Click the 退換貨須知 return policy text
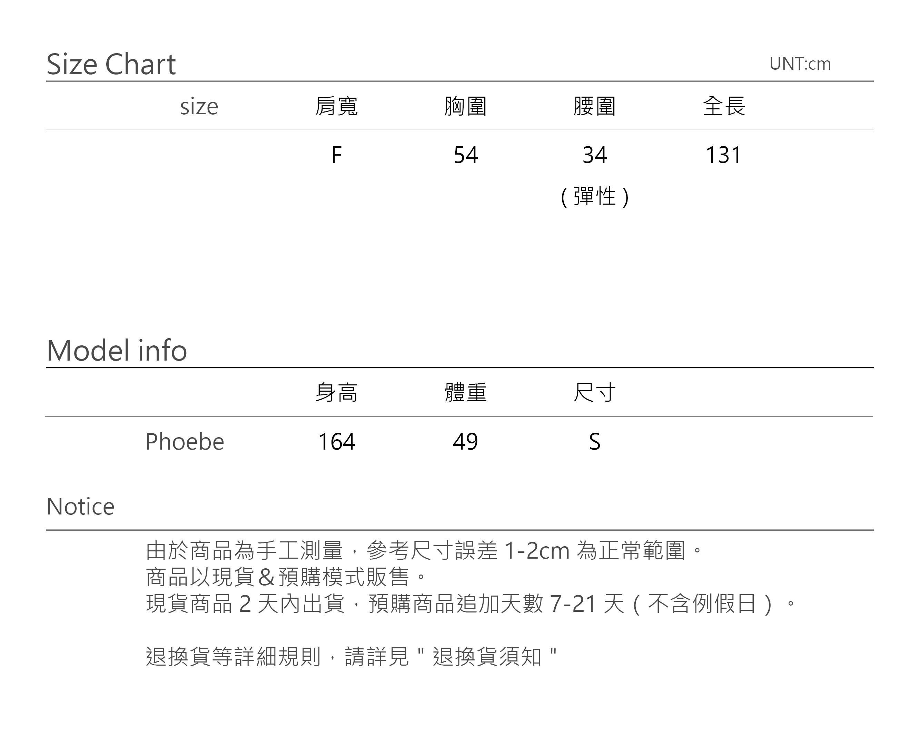The image size is (920, 736). click(x=487, y=657)
